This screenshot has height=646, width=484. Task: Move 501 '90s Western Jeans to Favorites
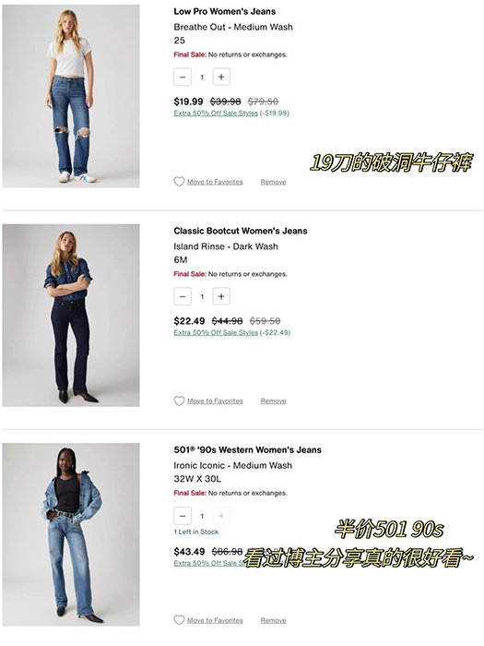215,620
